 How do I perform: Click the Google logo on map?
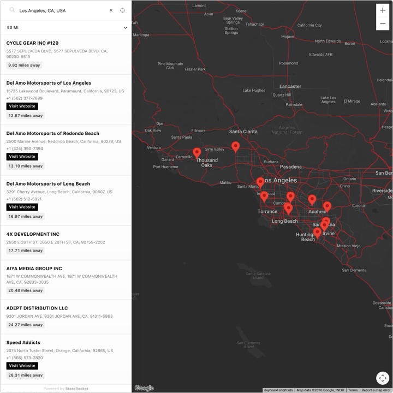pos(144,388)
